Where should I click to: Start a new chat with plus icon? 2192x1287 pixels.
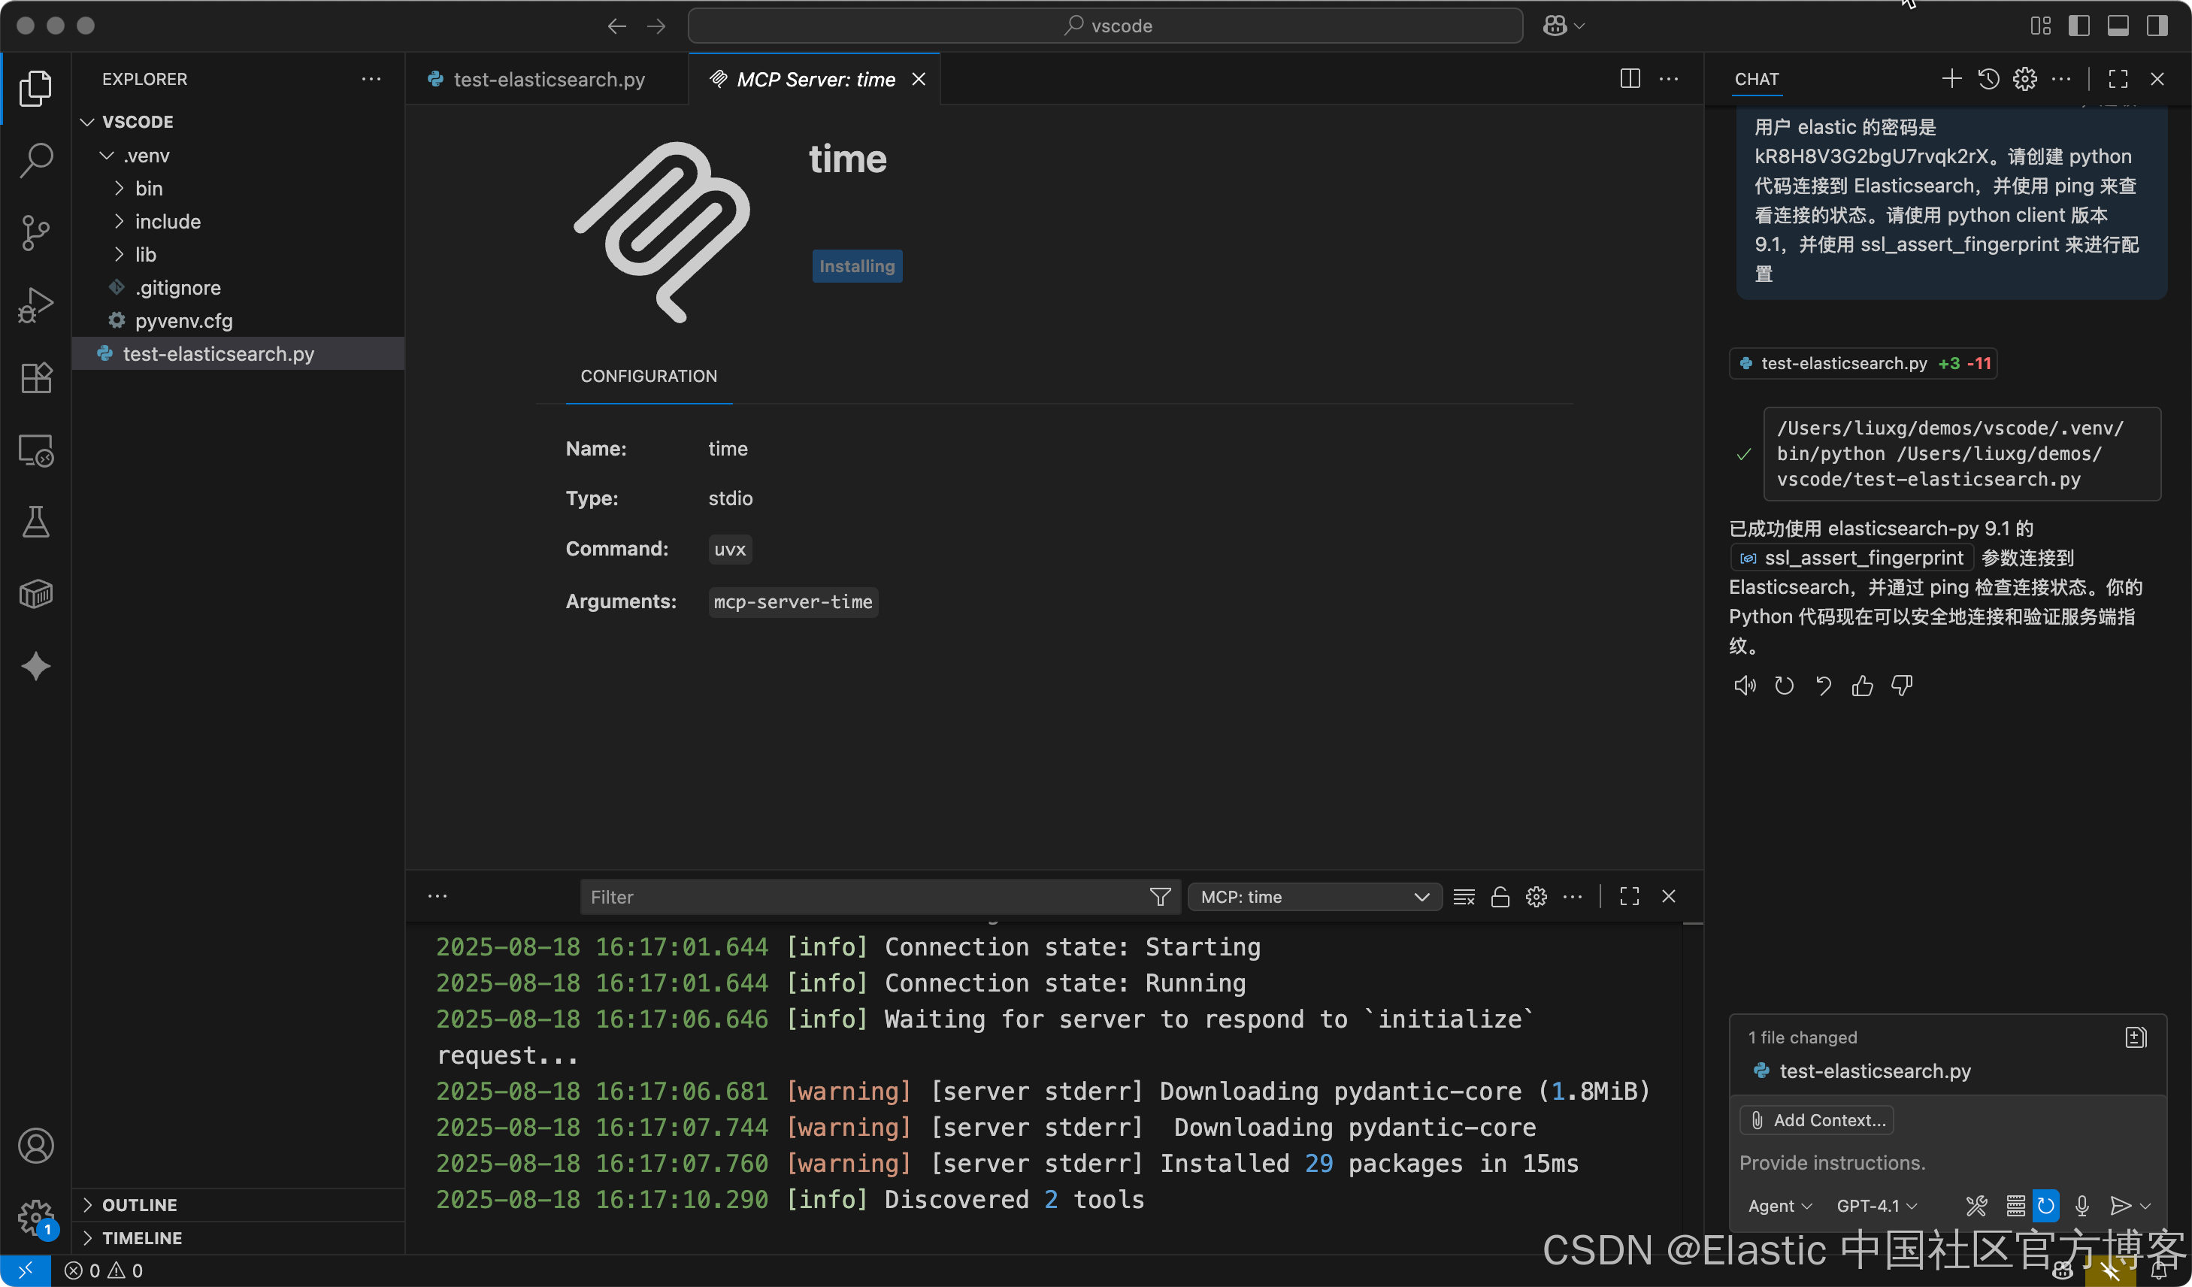(x=1951, y=79)
